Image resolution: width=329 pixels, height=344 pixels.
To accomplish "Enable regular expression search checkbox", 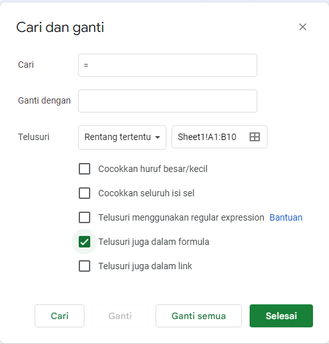I will coord(84,217).
